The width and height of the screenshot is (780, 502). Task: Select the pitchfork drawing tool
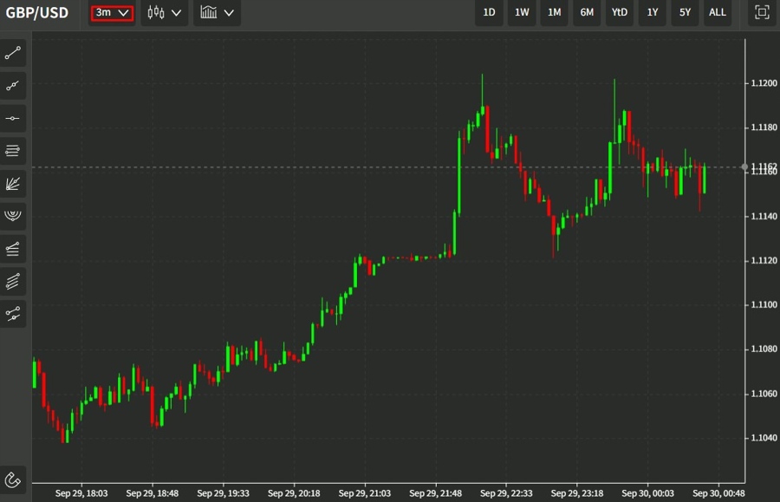tap(13, 314)
